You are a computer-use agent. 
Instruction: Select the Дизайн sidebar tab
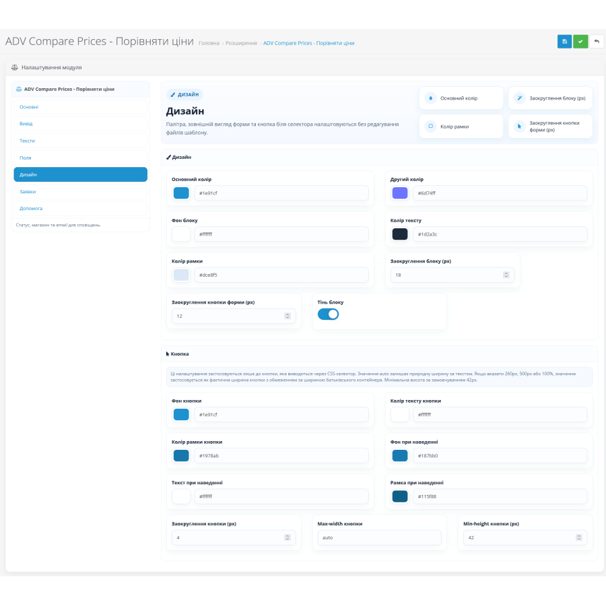coord(80,174)
